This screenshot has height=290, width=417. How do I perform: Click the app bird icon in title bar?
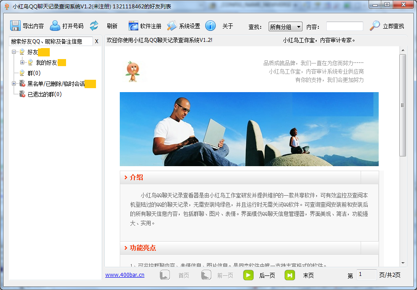coord(7,7)
